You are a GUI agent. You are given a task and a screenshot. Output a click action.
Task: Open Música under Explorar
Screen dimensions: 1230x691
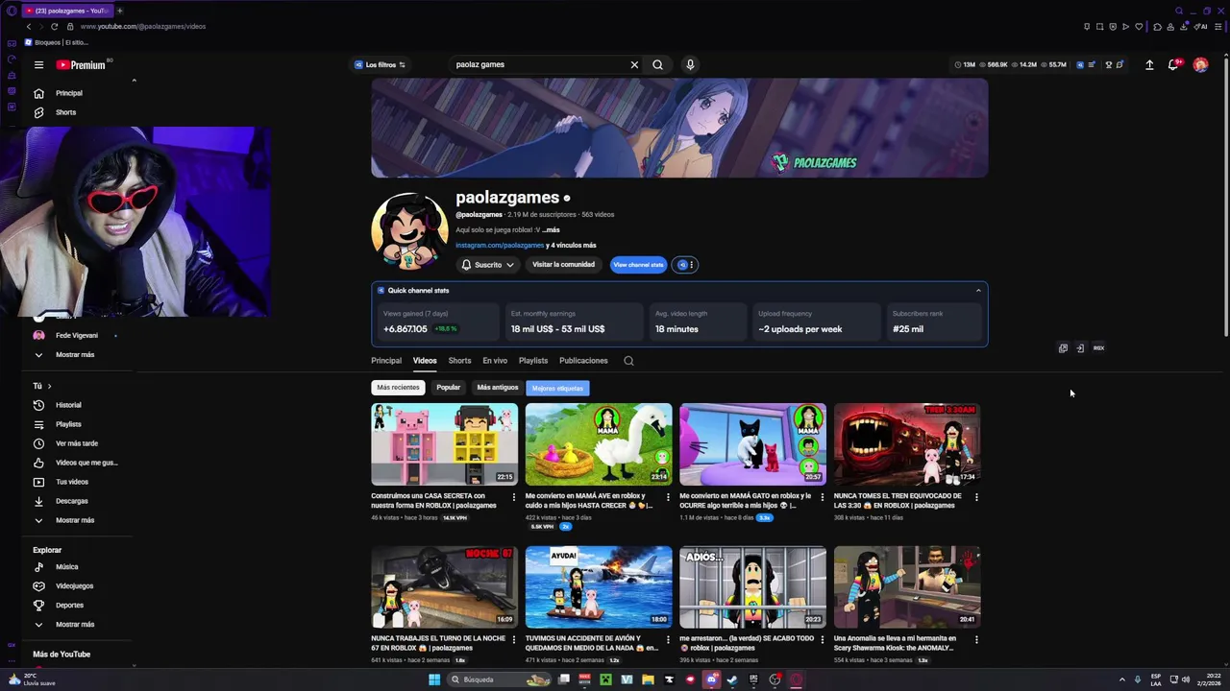(x=67, y=567)
